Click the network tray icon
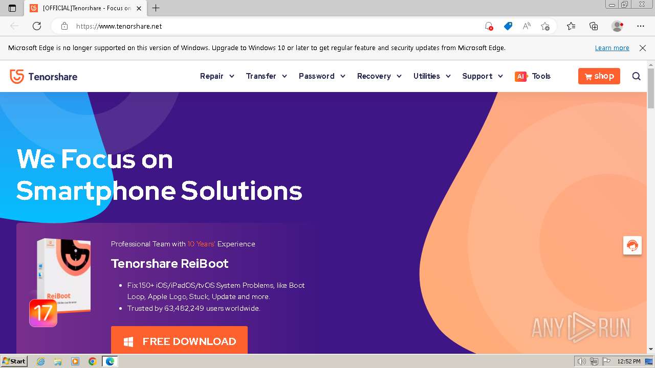Viewport: 655px width, 368px height. pyautogui.click(x=594, y=361)
